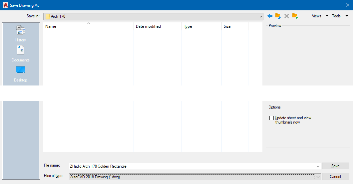The image size is (353, 184).
Task: Click the AutoCAD logo in title bar
Action: click(6, 5)
